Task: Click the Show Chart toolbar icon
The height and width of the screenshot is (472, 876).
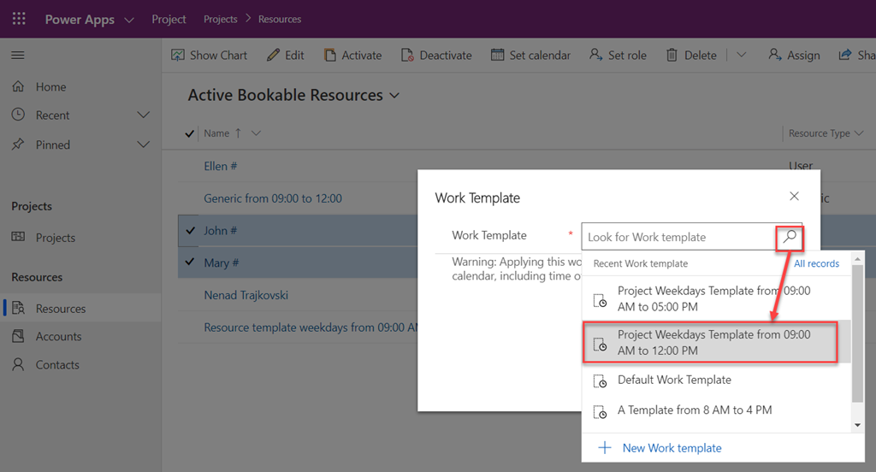Action: (178, 56)
